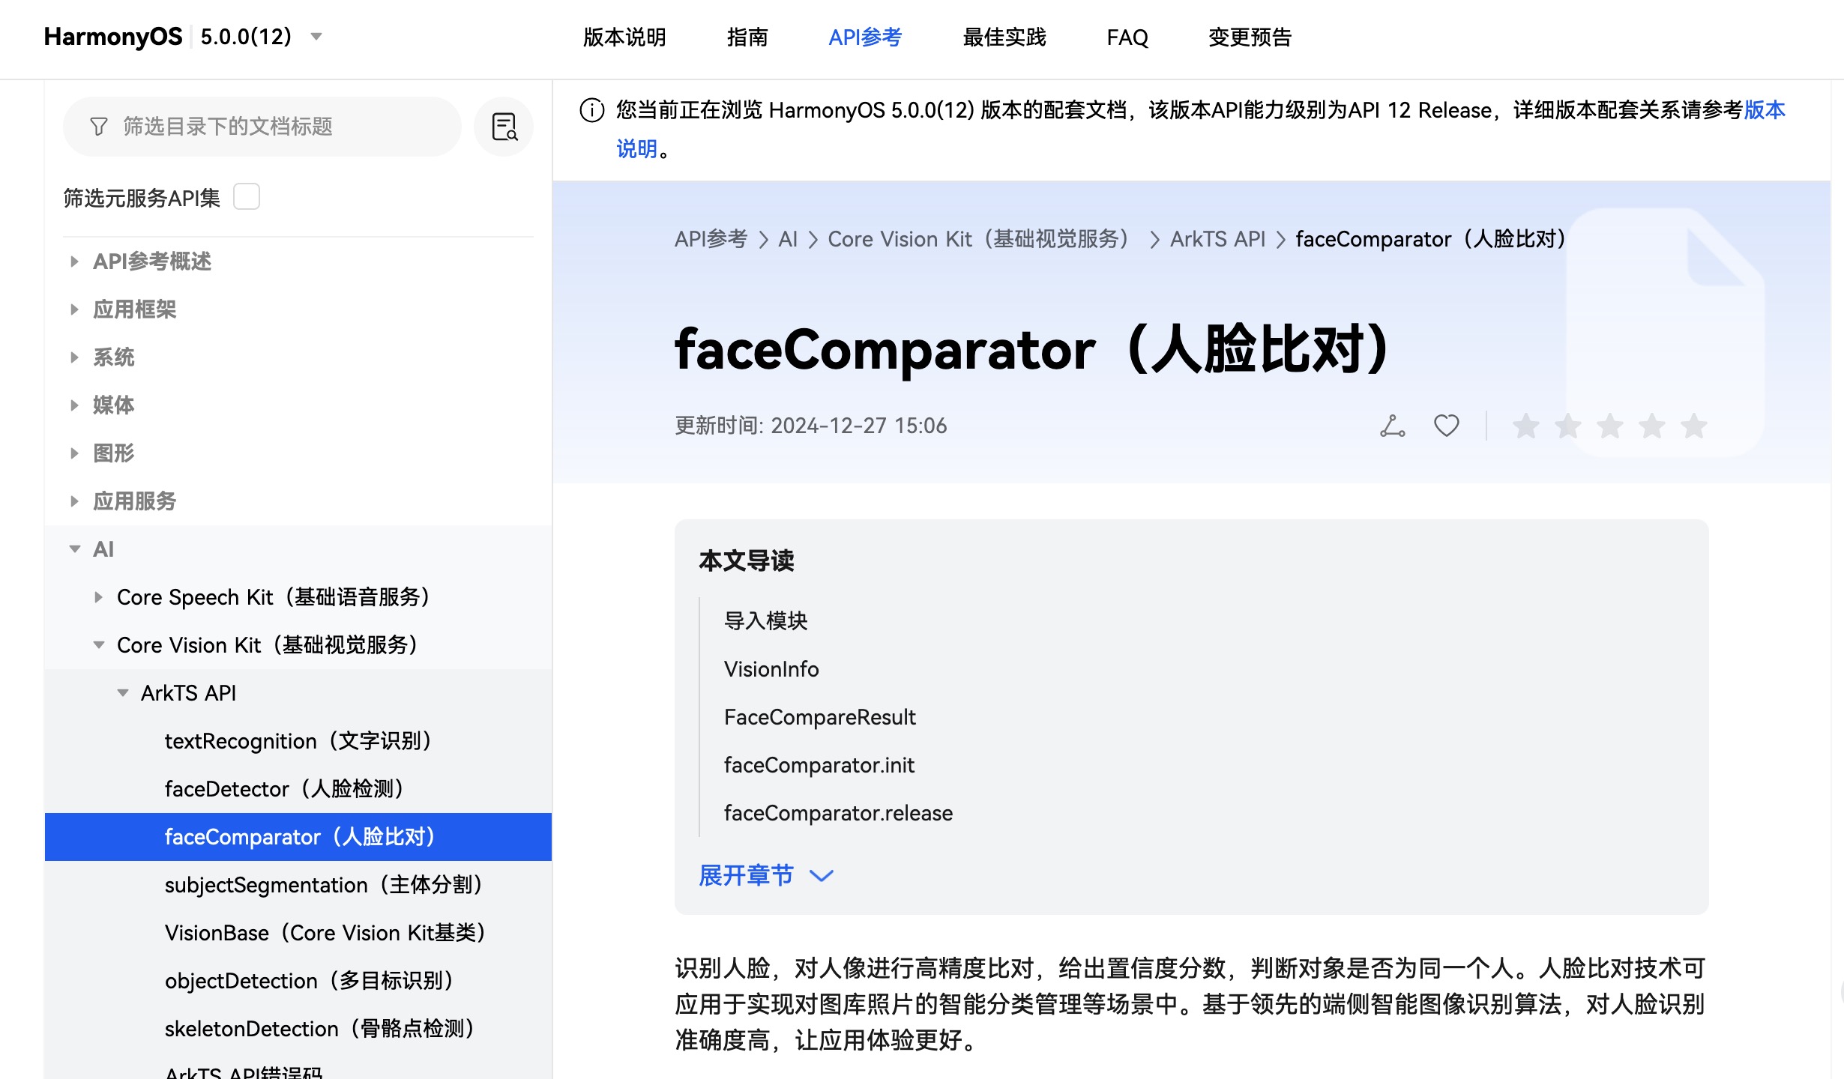This screenshot has height=1079, width=1844.
Task: Click the third rating star
Action: [1609, 426]
